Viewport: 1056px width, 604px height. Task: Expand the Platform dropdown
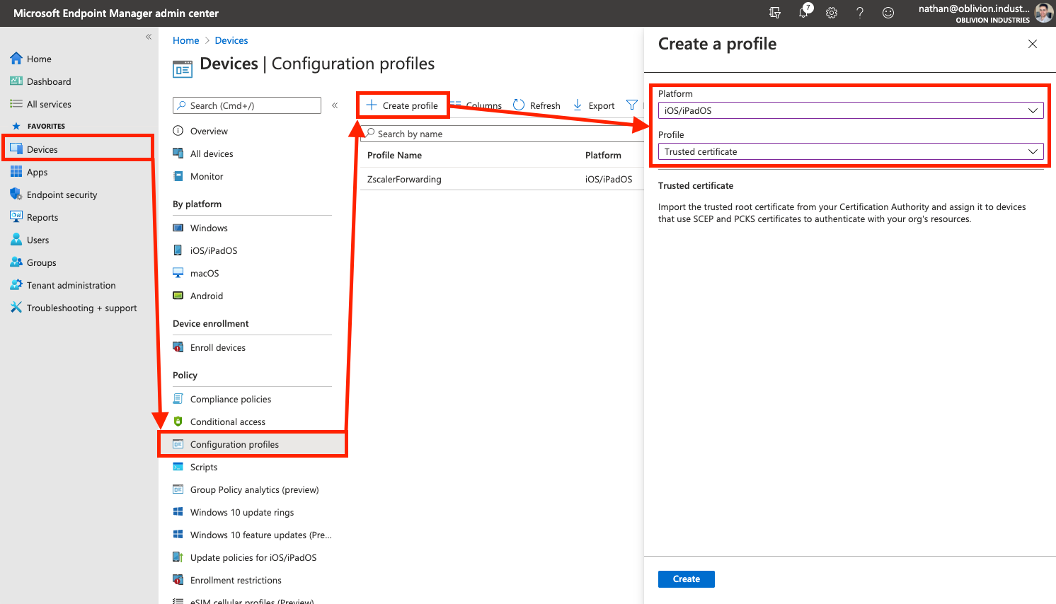tap(850, 110)
